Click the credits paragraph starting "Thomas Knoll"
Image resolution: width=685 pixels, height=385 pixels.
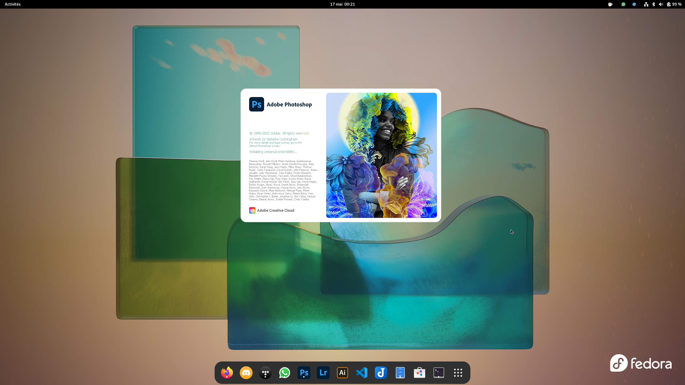(283, 180)
